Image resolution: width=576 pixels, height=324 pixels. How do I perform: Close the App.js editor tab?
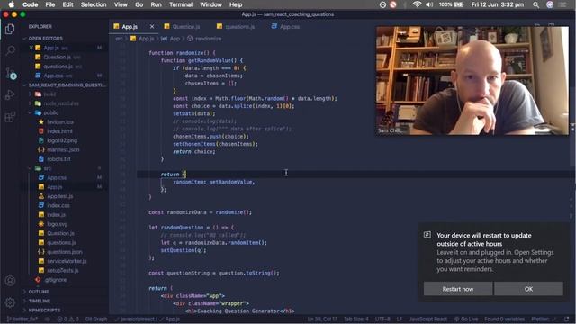coord(152,26)
